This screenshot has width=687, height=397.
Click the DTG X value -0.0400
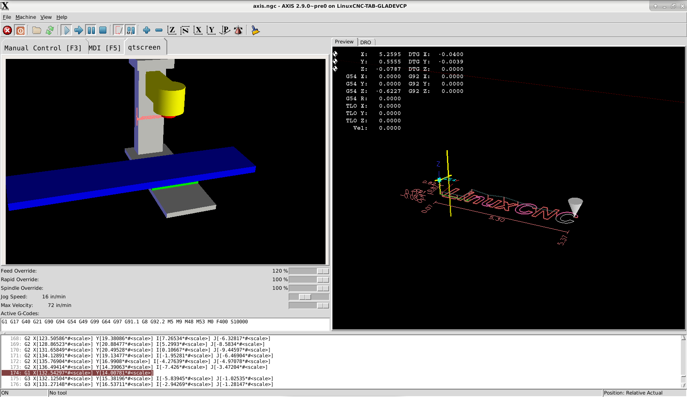click(x=451, y=54)
